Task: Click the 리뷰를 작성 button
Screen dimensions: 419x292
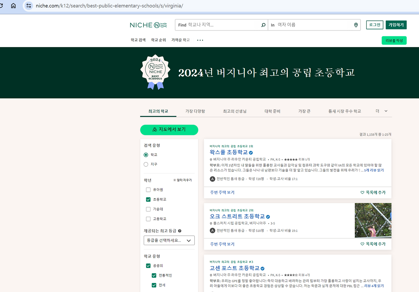Action: [x=394, y=41]
